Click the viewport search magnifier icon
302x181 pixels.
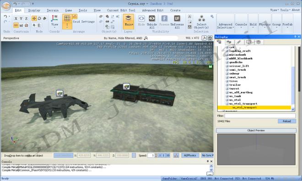146,38
